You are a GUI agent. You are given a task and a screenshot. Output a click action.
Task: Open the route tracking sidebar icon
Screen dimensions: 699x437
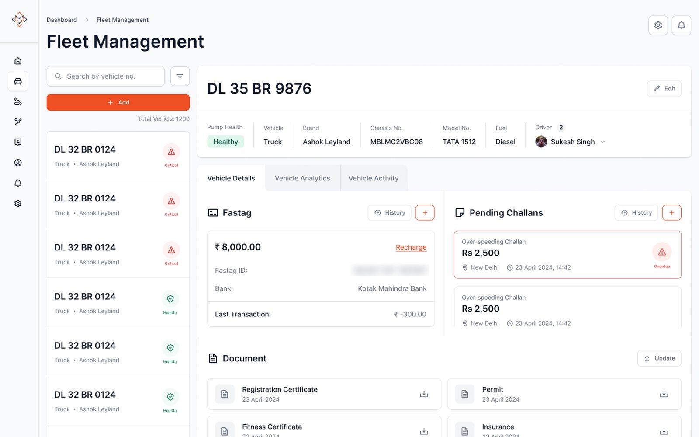click(18, 102)
